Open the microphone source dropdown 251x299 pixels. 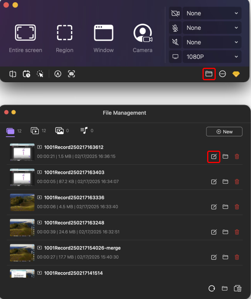(212, 27)
